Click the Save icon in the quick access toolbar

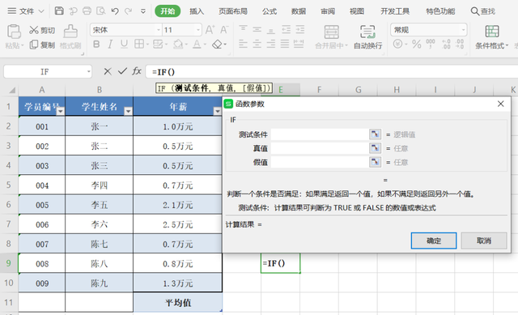click(59, 11)
